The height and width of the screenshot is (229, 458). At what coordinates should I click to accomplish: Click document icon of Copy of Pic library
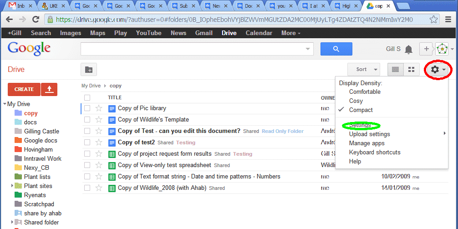[x=112, y=109]
